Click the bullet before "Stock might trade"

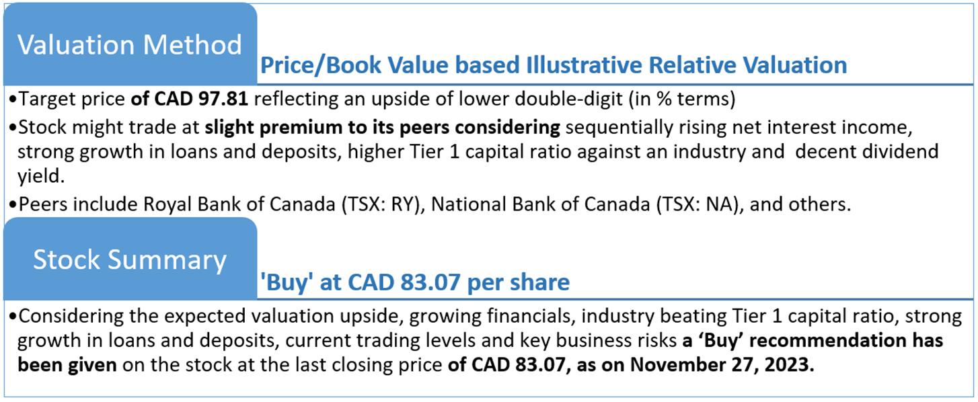13,127
